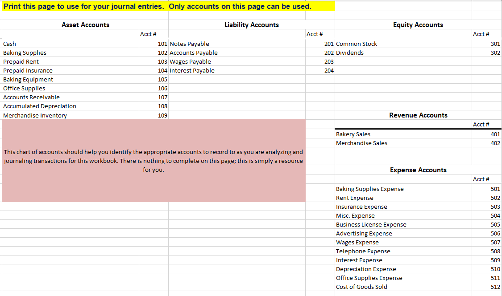
Task: Click account number 301
Action: coord(487,44)
